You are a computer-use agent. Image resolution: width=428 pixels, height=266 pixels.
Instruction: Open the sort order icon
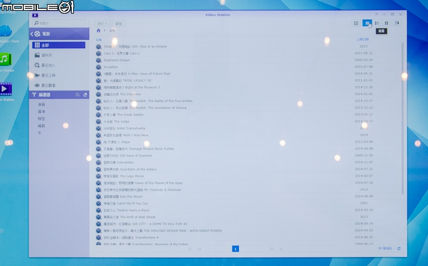pyautogui.click(x=397, y=23)
